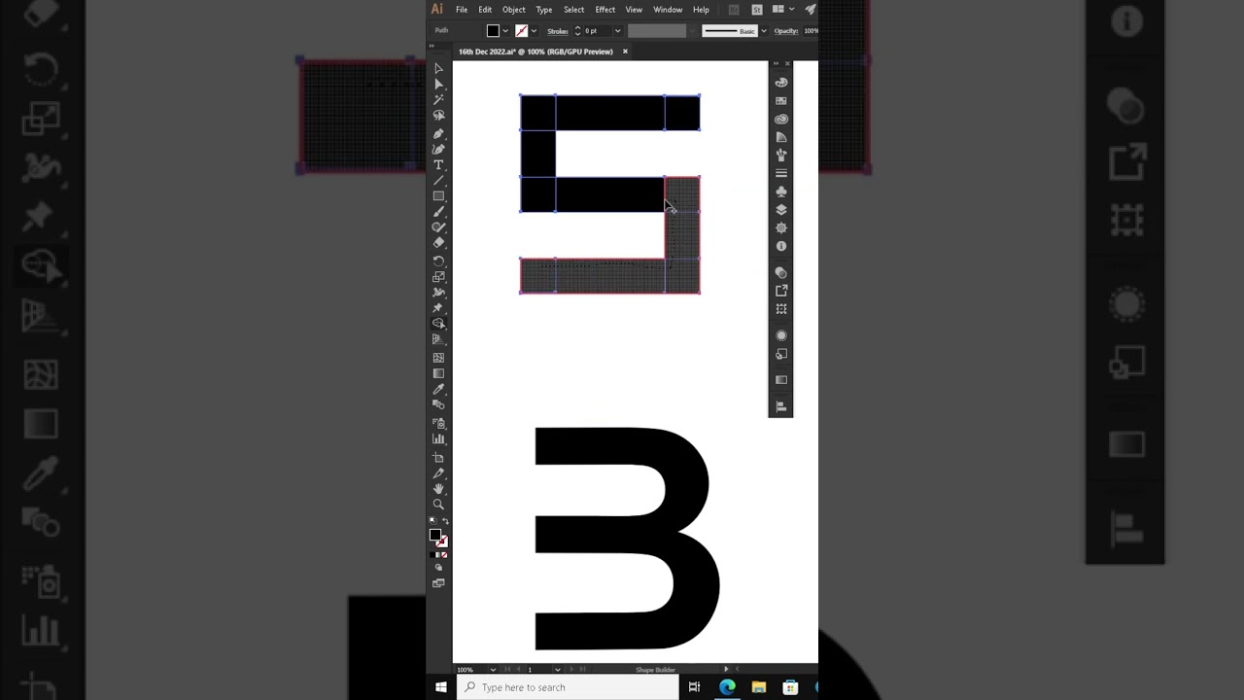Image resolution: width=1244 pixels, height=700 pixels.
Task: Select the Zoom tool magnifier
Action: tap(438, 505)
